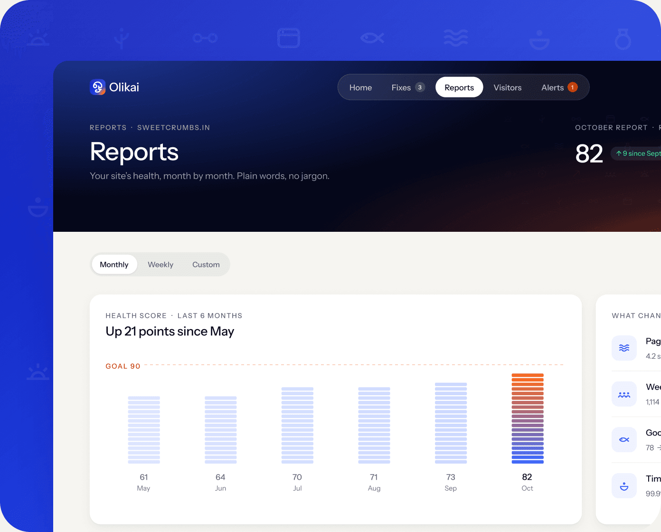Click the '61' value under May bar
The height and width of the screenshot is (532, 661).
coord(144,477)
